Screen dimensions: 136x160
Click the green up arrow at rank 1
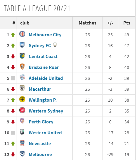tap(13, 35)
